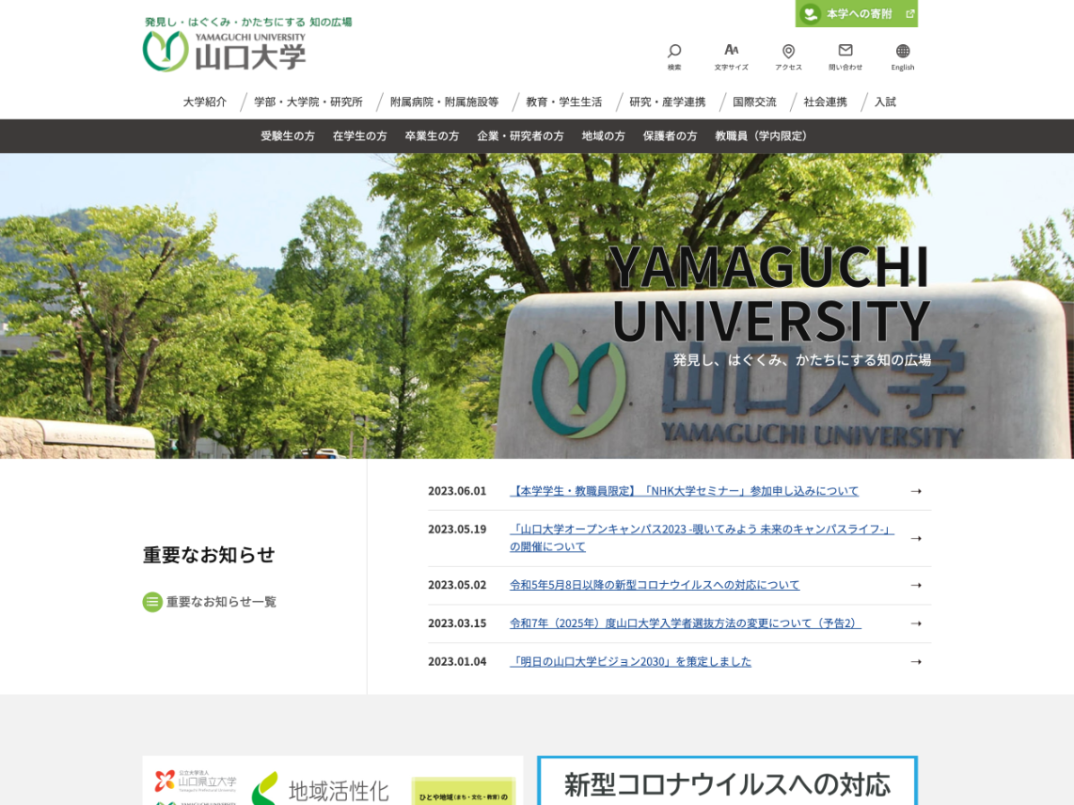Click the 本学への寄附 donation button
The height and width of the screenshot is (805, 1074).
[x=856, y=14]
